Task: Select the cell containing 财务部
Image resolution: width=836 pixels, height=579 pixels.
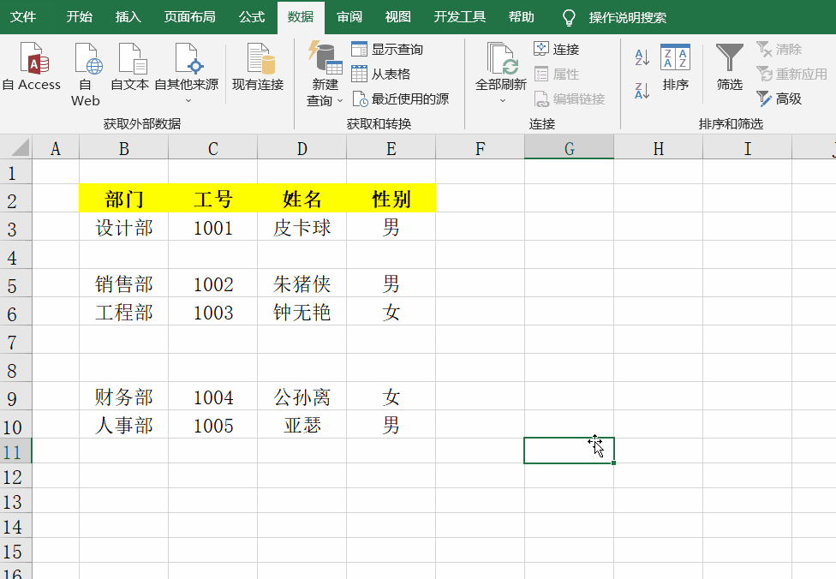Action: click(x=123, y=397)
